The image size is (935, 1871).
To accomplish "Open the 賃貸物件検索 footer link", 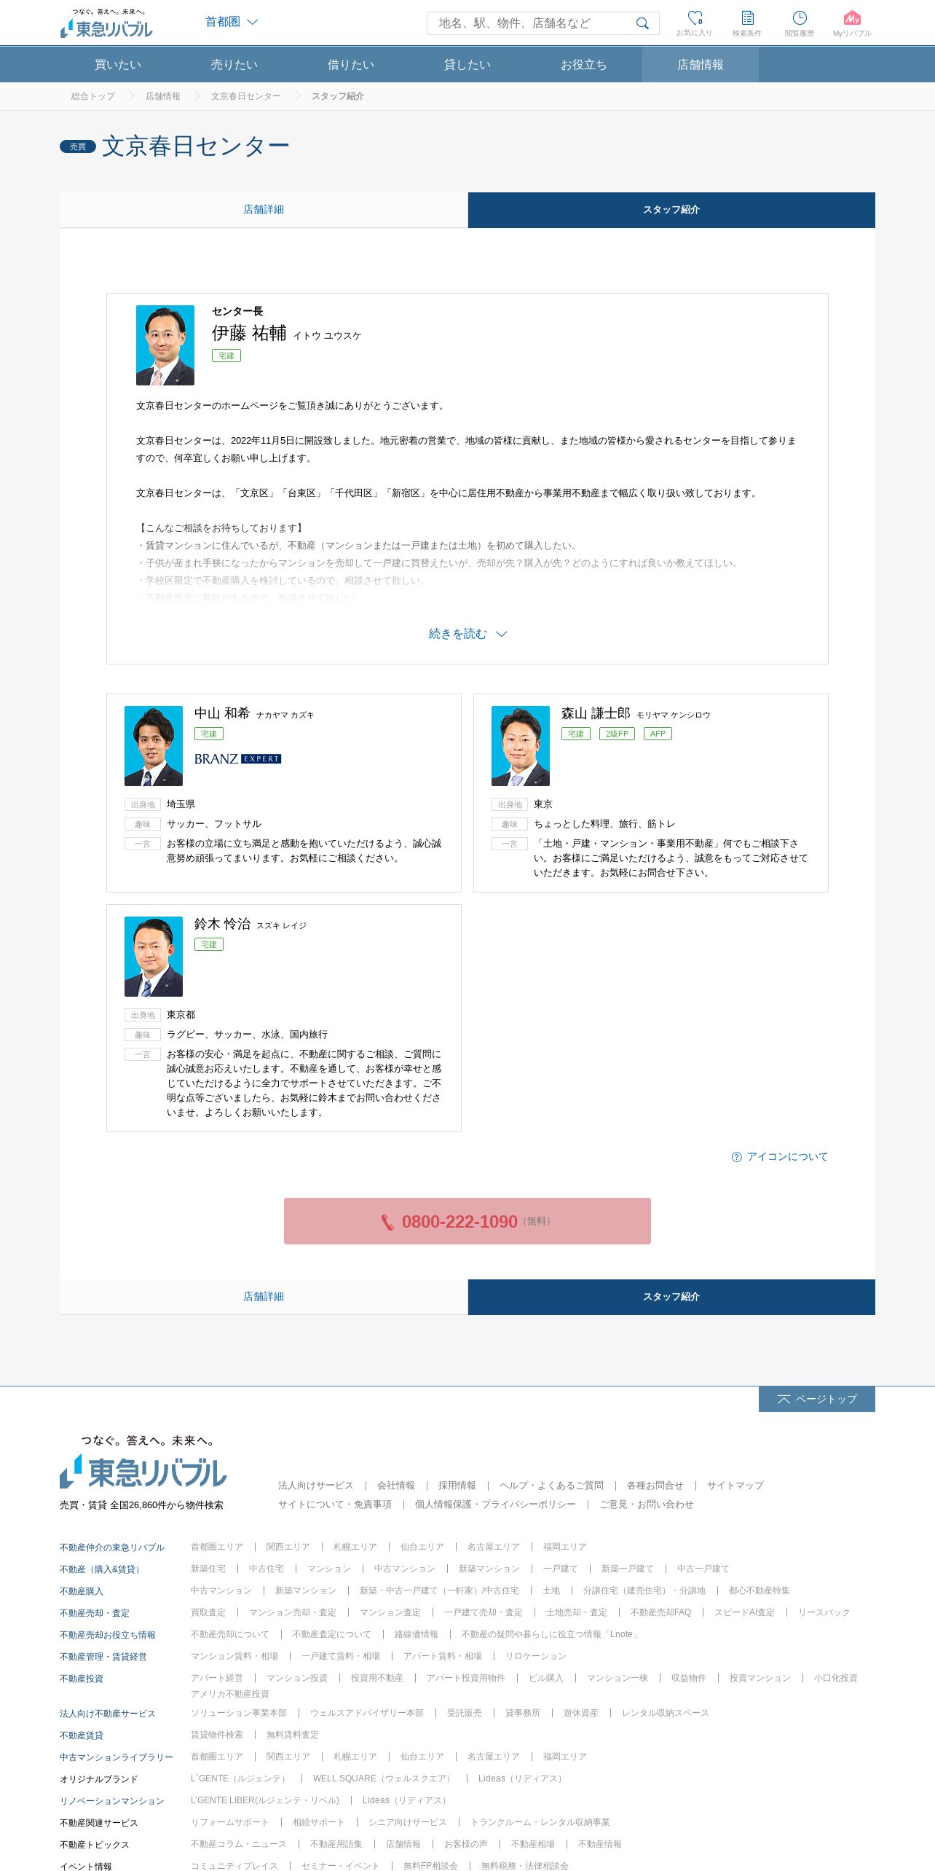I will pos(217,1735).
